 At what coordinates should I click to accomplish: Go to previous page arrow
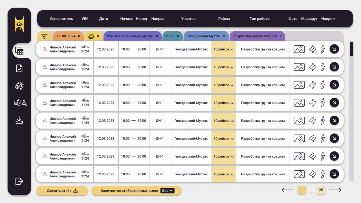click(x=288, y=190)
